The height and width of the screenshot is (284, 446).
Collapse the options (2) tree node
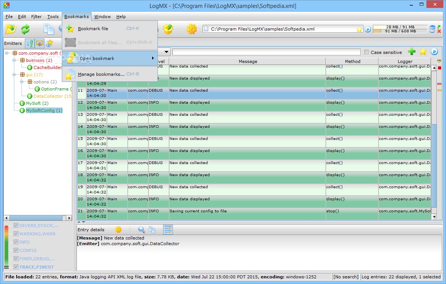click(x=21, y=82)
